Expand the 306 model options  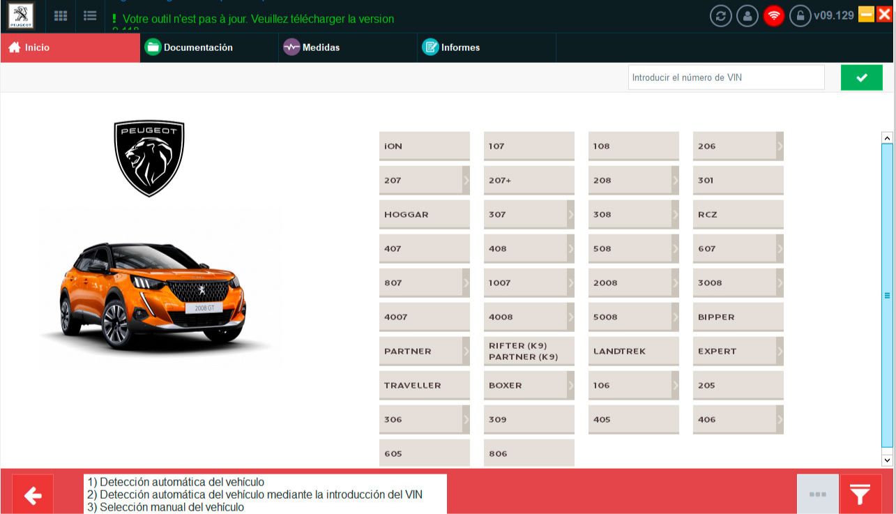coord(466,419)
